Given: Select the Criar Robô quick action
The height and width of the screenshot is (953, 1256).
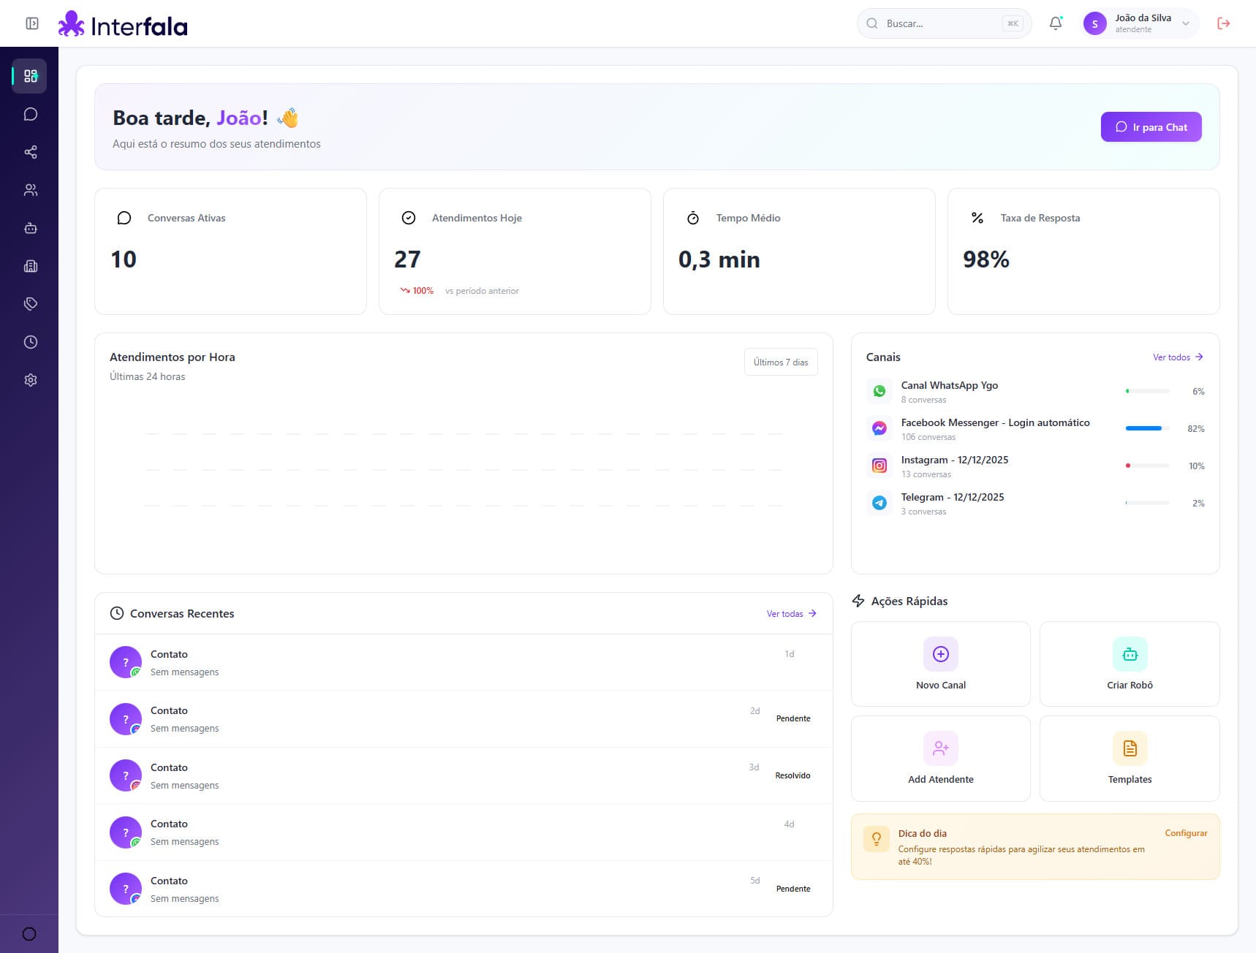Looking at the screenshot, I should [1129, 664].
